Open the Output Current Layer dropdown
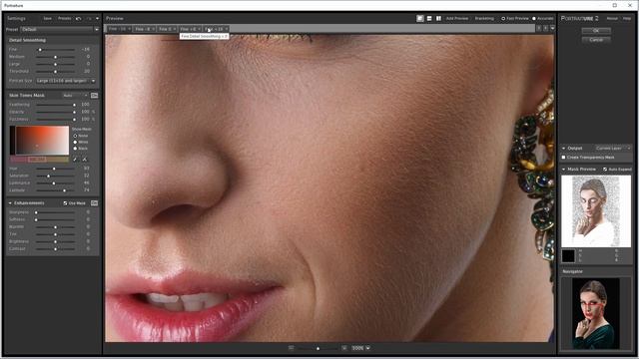 coord(612,149)
